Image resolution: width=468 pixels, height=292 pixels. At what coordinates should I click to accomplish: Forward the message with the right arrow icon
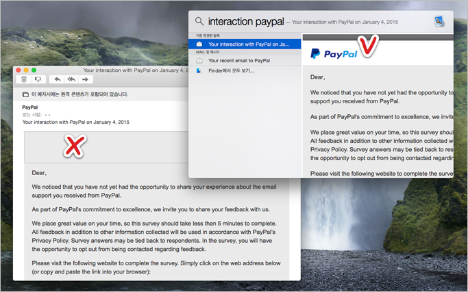point(85,79)
